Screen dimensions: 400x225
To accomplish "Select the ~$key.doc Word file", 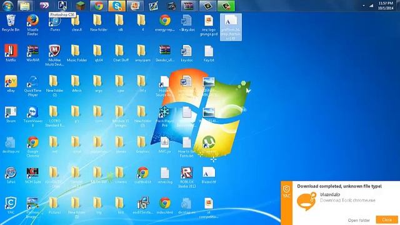I will (x=187, y=23).
